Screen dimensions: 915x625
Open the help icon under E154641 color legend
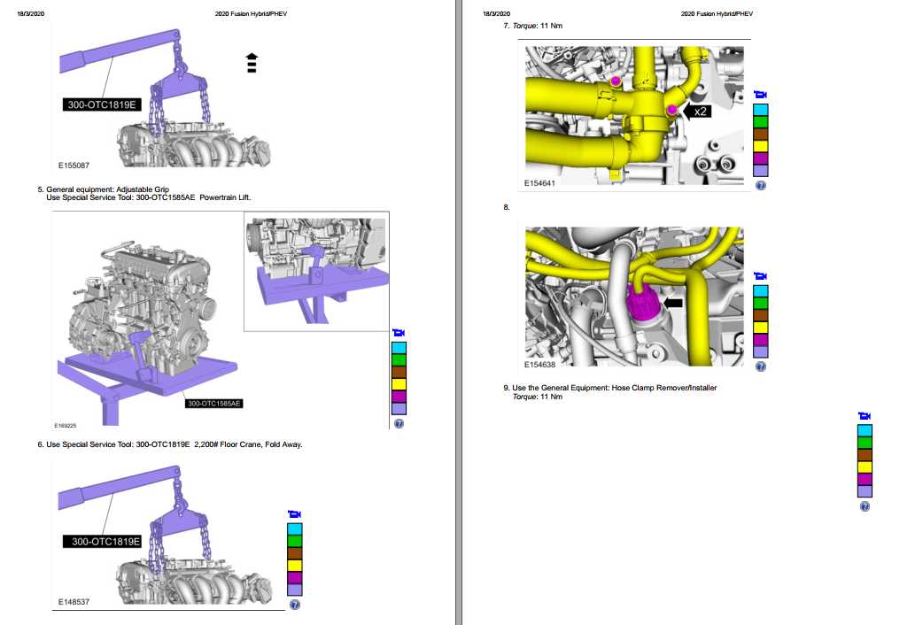(x=761, y=185)
